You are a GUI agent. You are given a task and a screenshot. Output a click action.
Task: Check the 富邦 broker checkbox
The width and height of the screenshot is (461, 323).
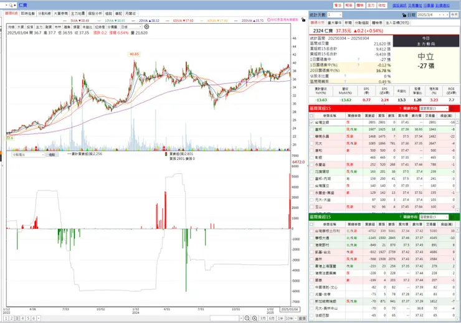(x=311, y=129)
